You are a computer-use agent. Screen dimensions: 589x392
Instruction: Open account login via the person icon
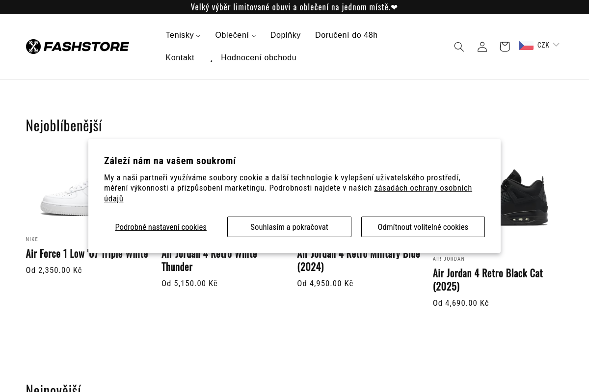(482, 47)
